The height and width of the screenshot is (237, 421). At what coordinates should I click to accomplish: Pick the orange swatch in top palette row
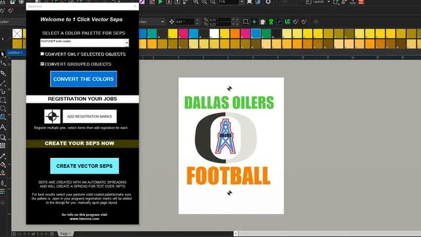[235, 34]
